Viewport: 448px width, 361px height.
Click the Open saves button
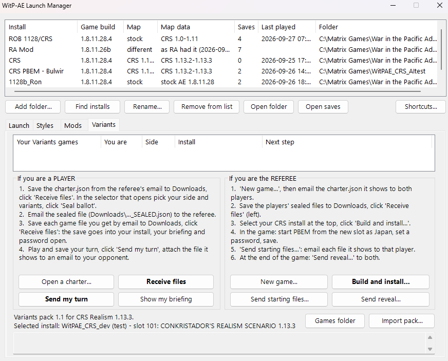[x=323, y=107]
